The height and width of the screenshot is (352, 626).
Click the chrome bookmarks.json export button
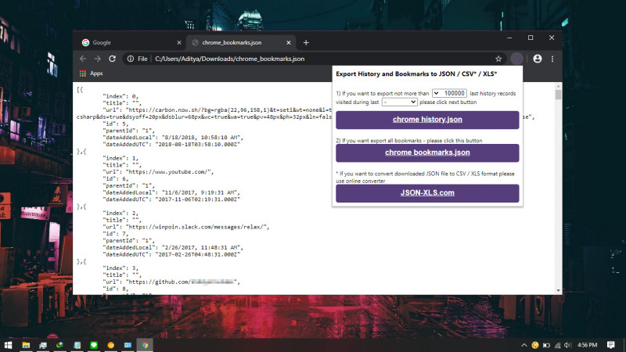tap(427, 153)
